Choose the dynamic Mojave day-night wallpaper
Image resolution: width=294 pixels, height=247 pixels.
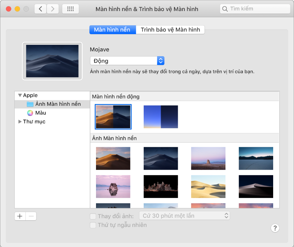pos(113,117)
